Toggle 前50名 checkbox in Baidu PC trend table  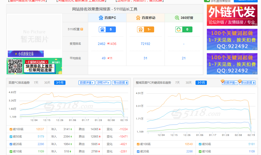point(11,136)
